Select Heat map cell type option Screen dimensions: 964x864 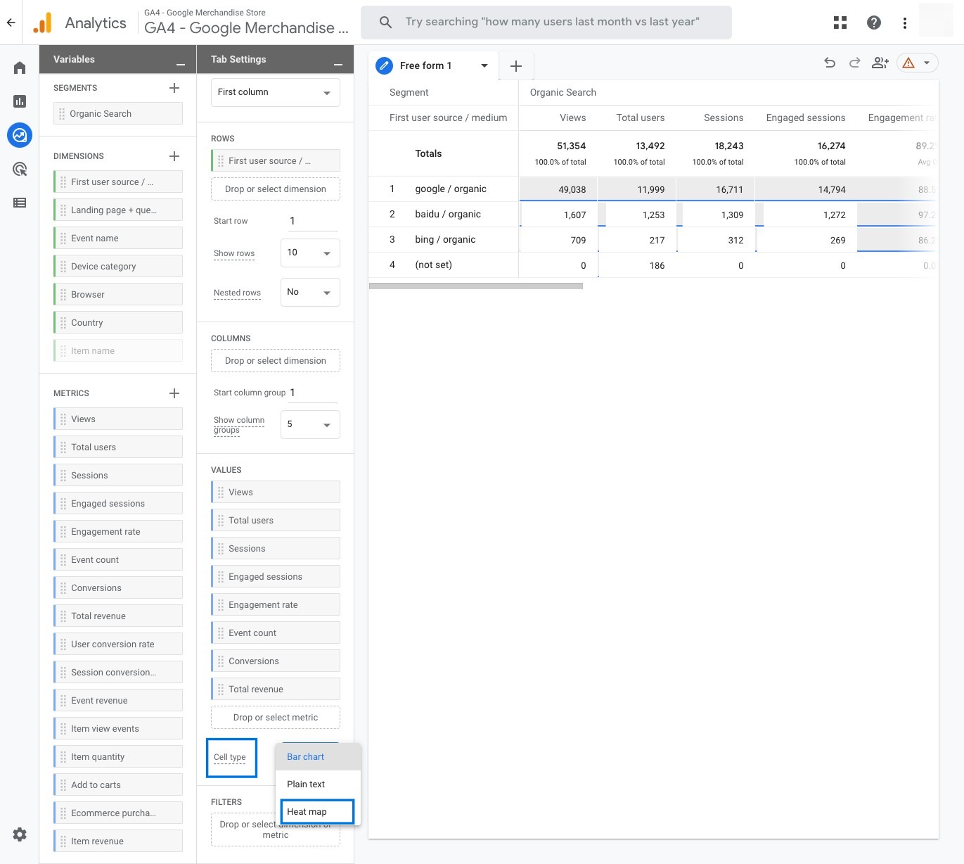click(318, 812)
